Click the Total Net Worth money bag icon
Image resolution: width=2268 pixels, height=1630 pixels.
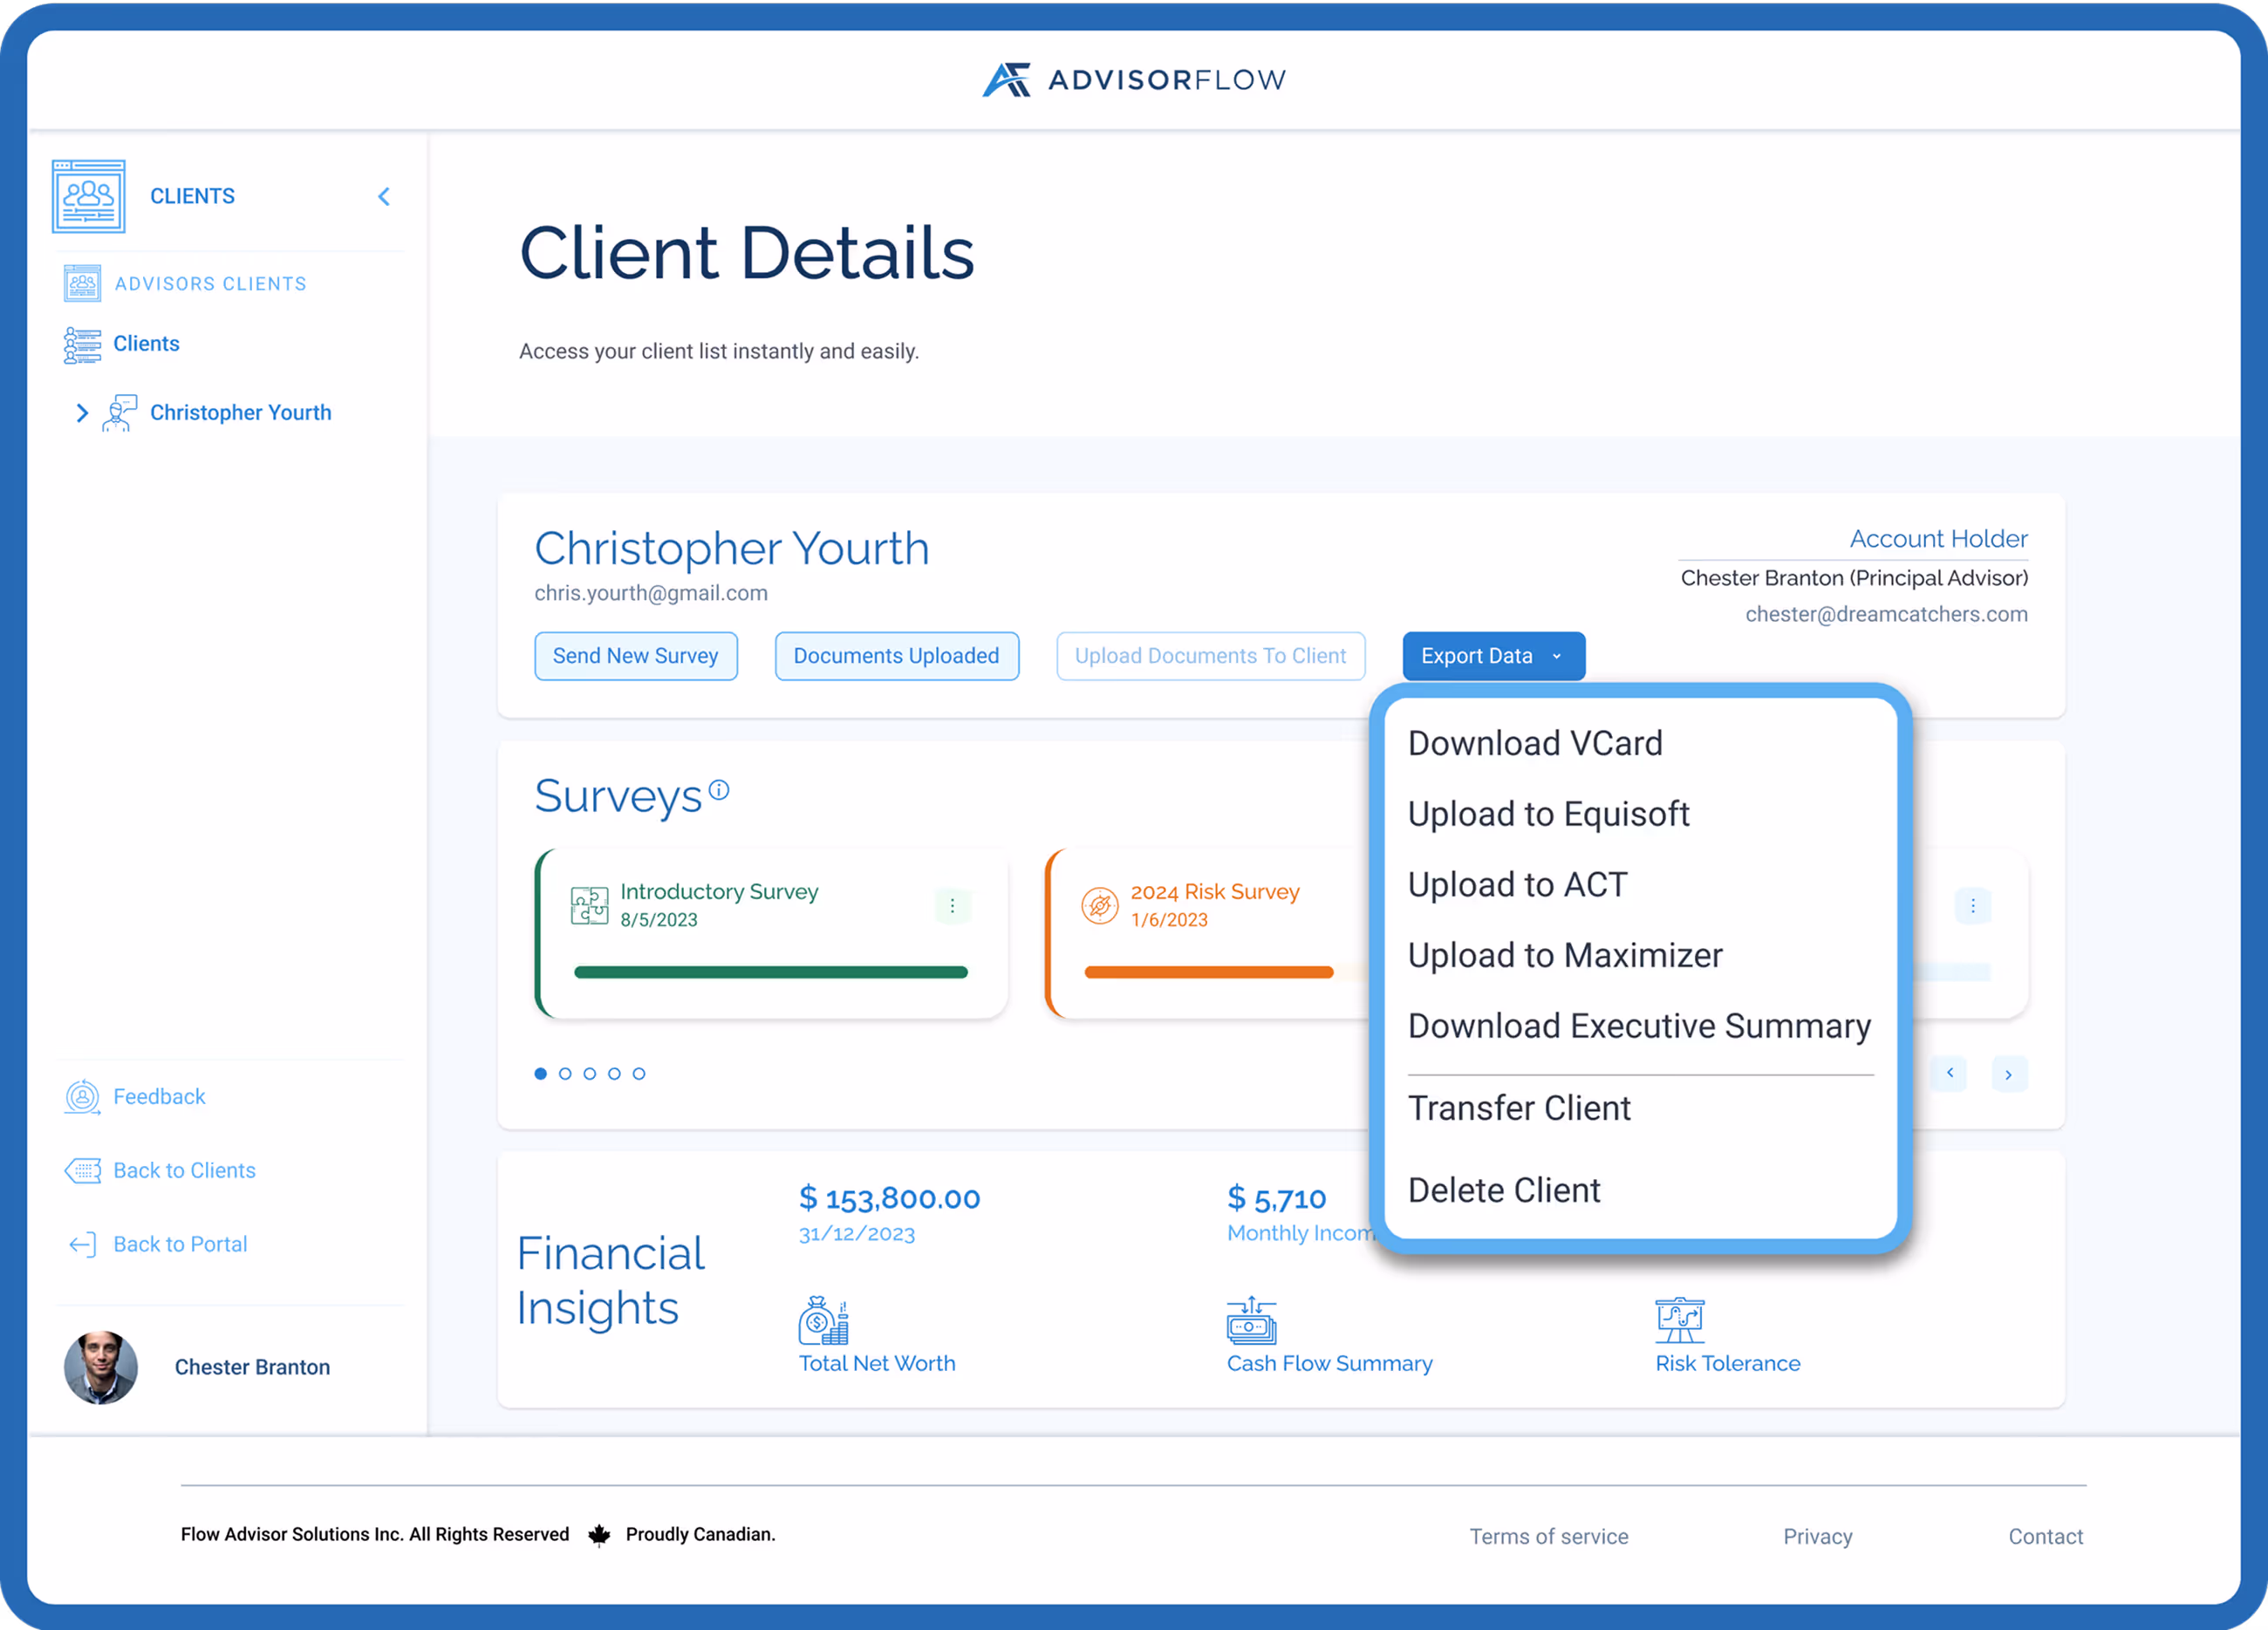825,1322
